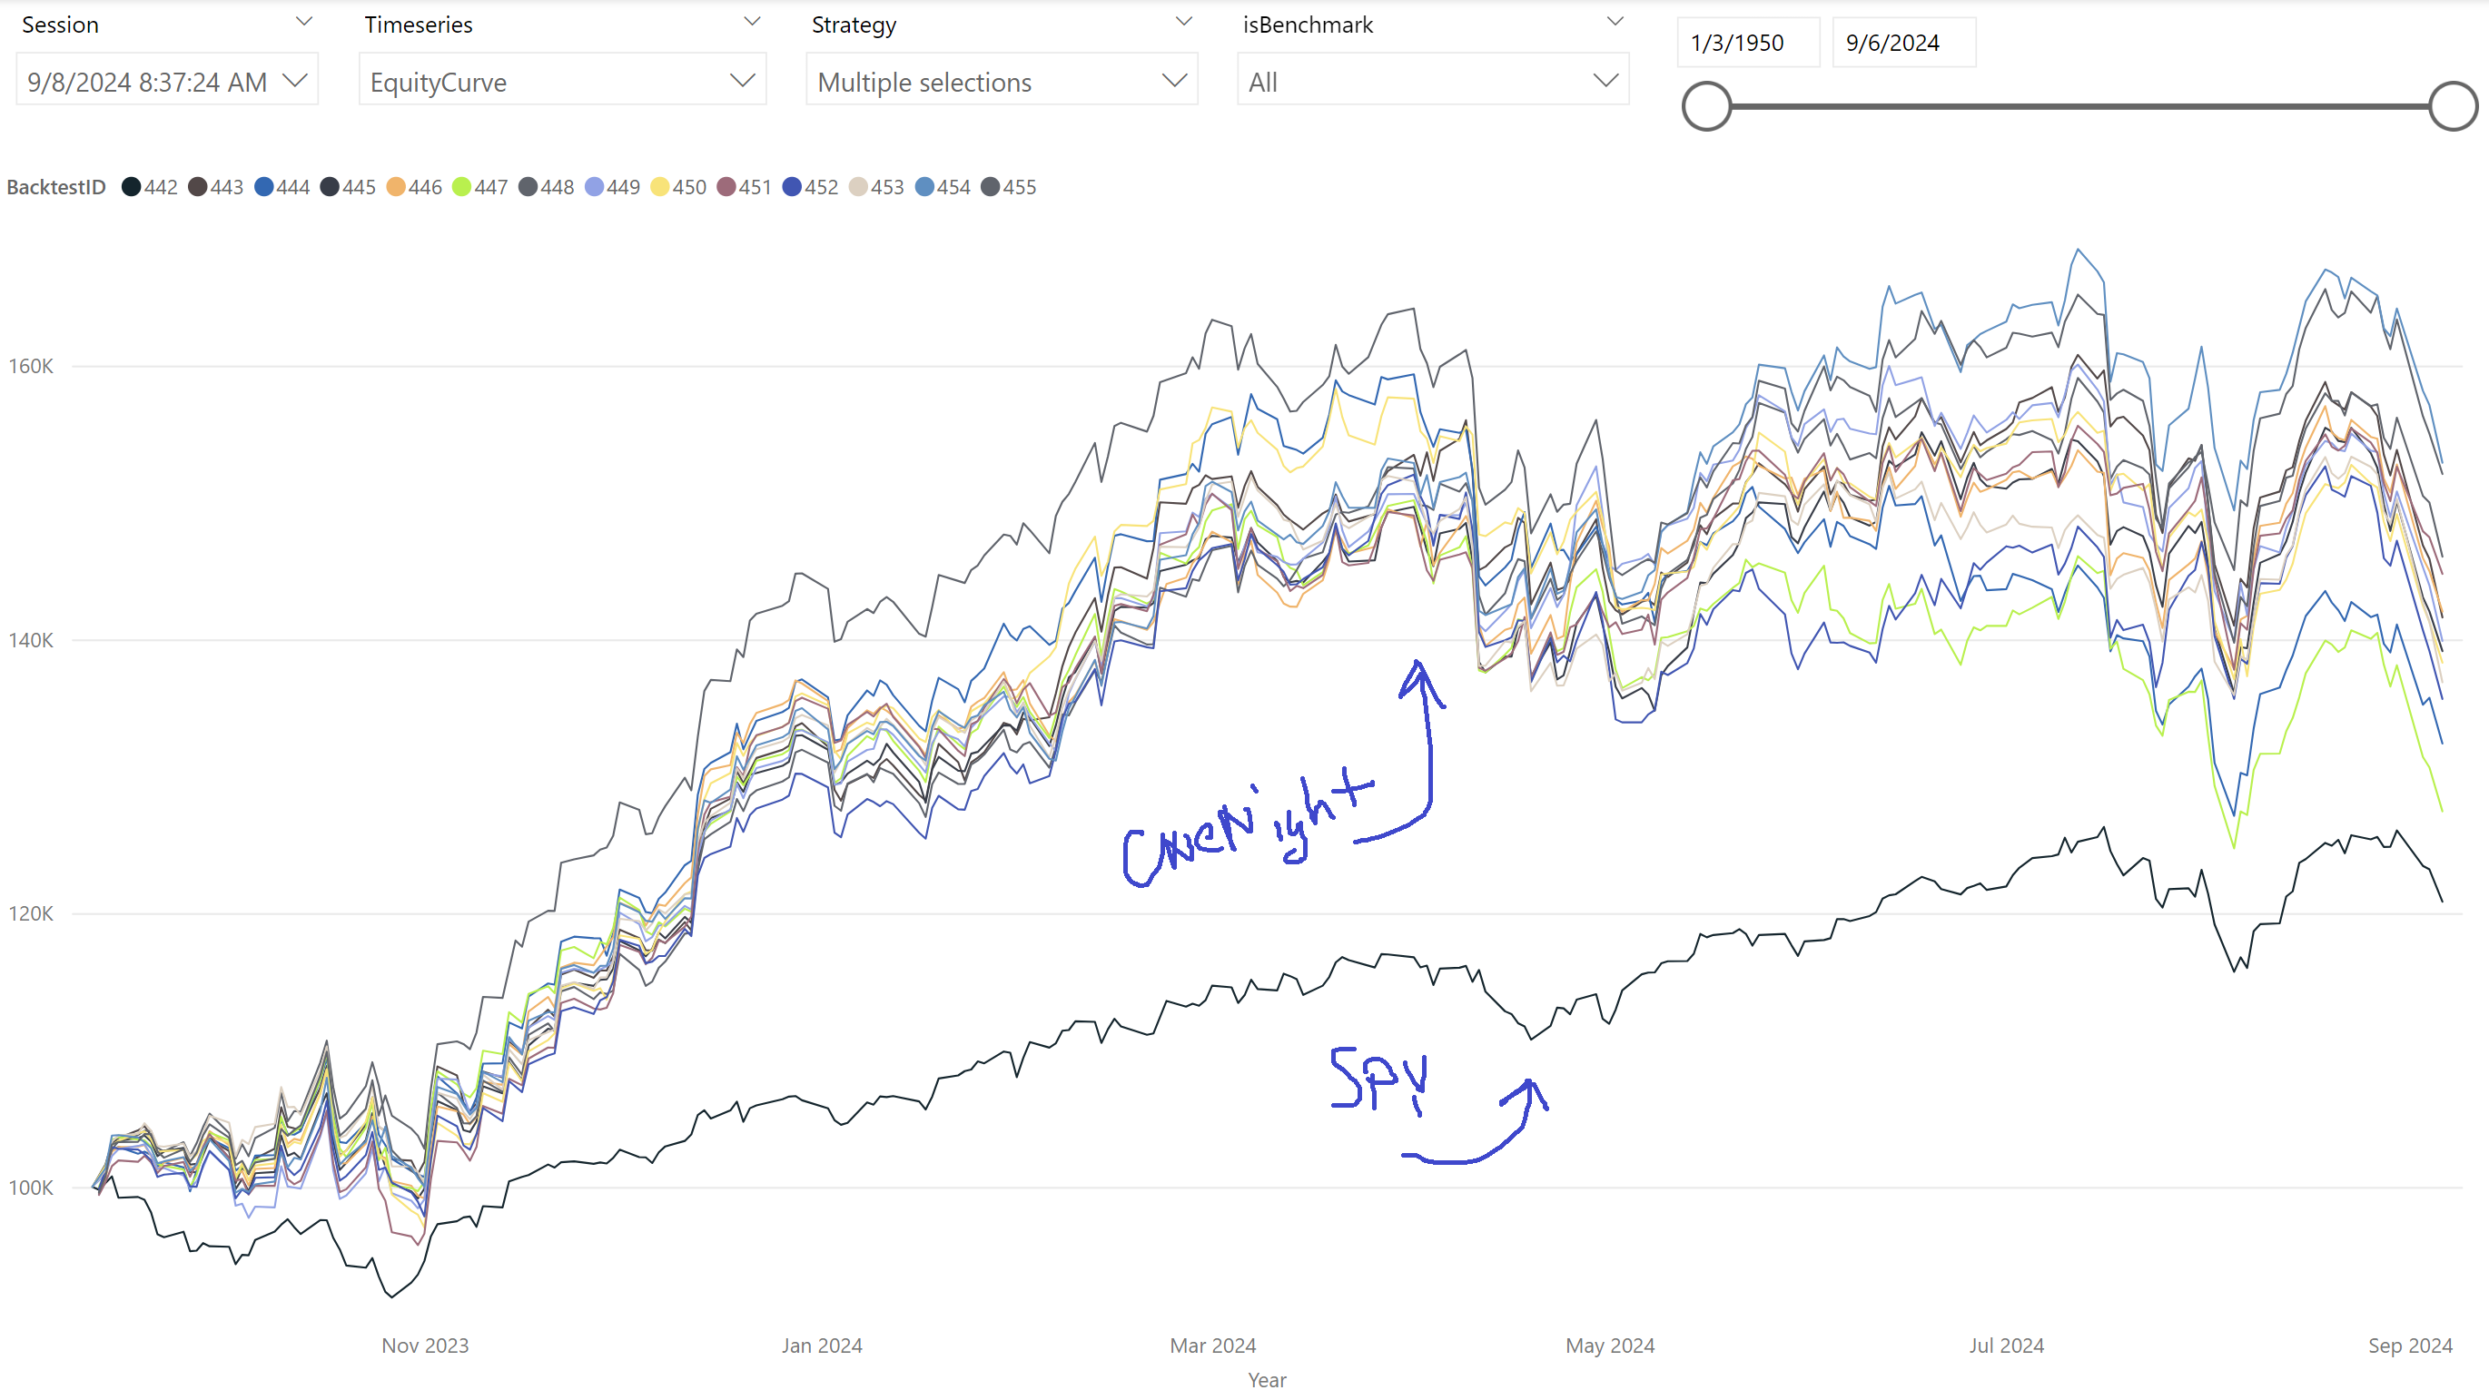Open the isBenchmark All dropdown
This screenshot has height=1400, width=2489.
[1432, 82]
